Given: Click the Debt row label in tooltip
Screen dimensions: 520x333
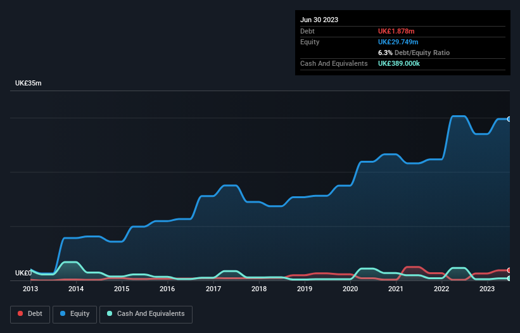Looking at the screenshot, I should [307, 31].
